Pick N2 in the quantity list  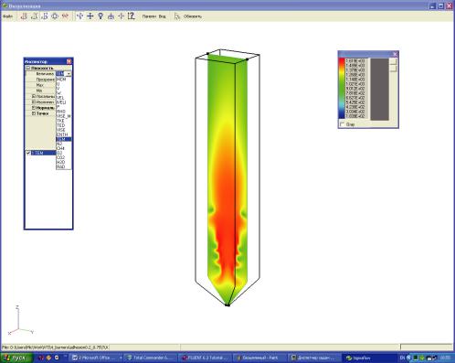pos(64,144)
